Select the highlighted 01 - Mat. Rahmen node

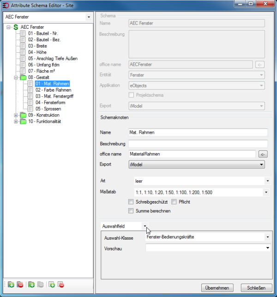point(52,84)
